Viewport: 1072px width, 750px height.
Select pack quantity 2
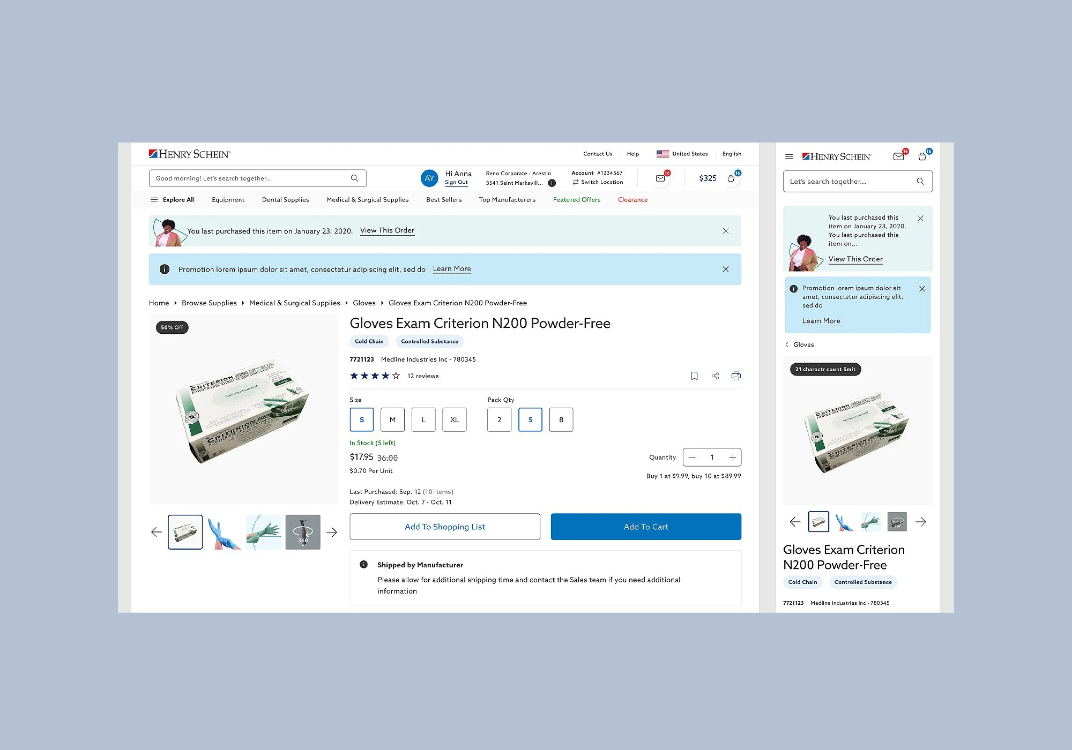500,420
